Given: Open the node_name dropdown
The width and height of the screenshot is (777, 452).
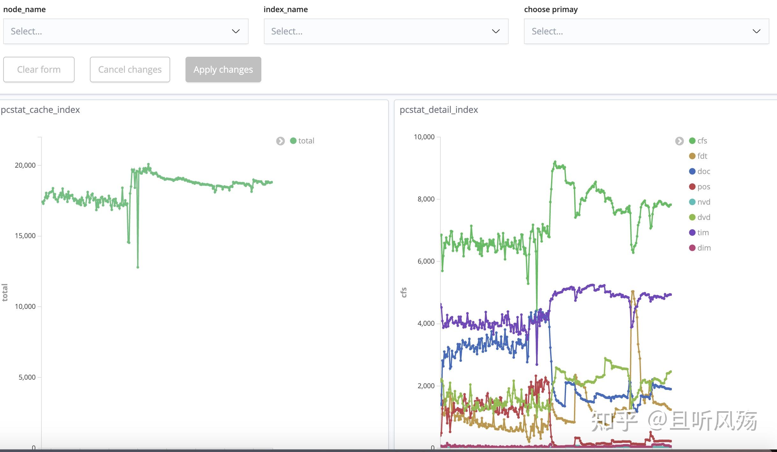Looking at the screenshot, I should pos(126,31).
